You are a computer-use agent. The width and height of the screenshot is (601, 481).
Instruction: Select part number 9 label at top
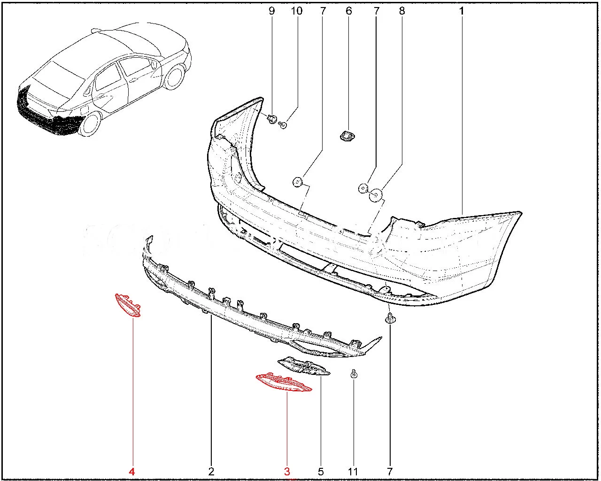[x=272, y=10]
